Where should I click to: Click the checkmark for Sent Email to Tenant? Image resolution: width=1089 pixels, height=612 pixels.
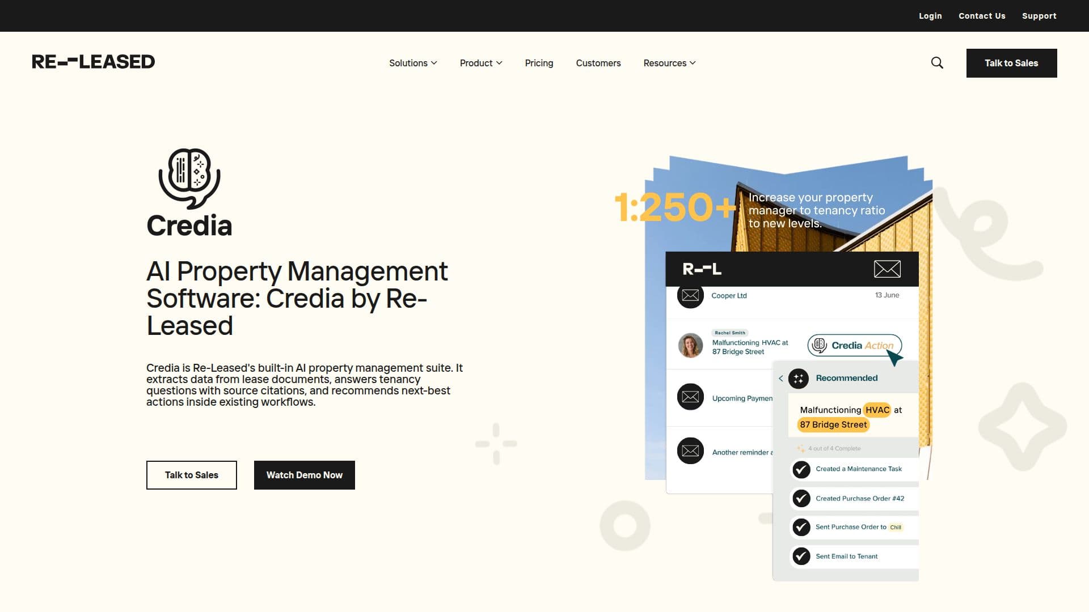pos(801,556)
